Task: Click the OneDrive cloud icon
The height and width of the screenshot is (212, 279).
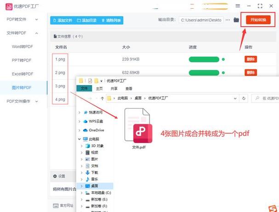Action: click(85, 130)
